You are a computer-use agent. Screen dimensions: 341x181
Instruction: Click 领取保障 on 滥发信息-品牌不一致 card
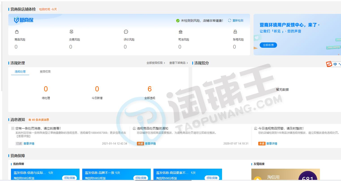[x=141, y=178]
